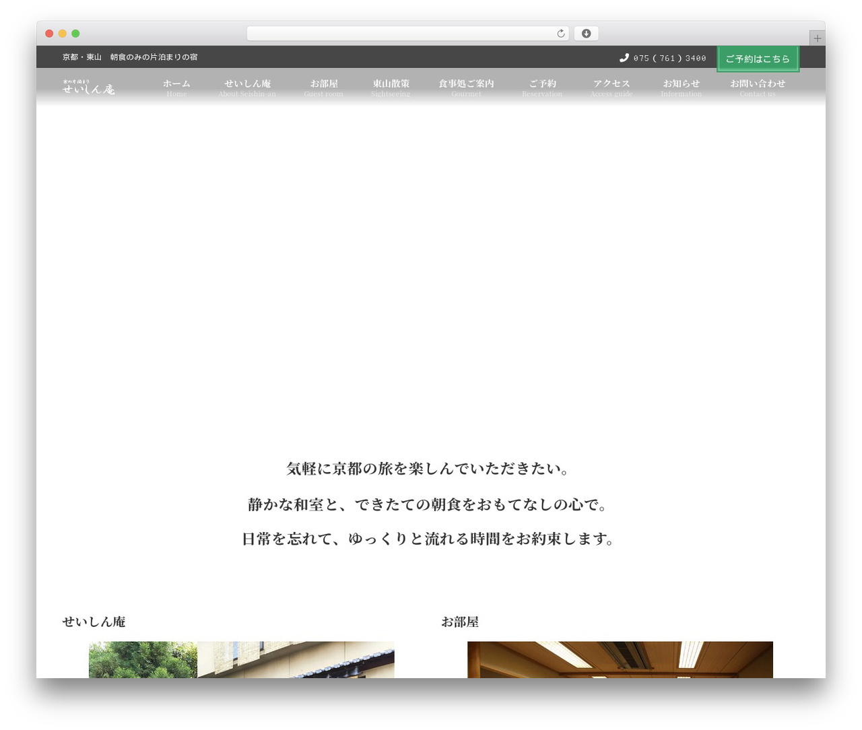
Task: Click the せいしん庵 site logo
Action: tap(89, 87)
